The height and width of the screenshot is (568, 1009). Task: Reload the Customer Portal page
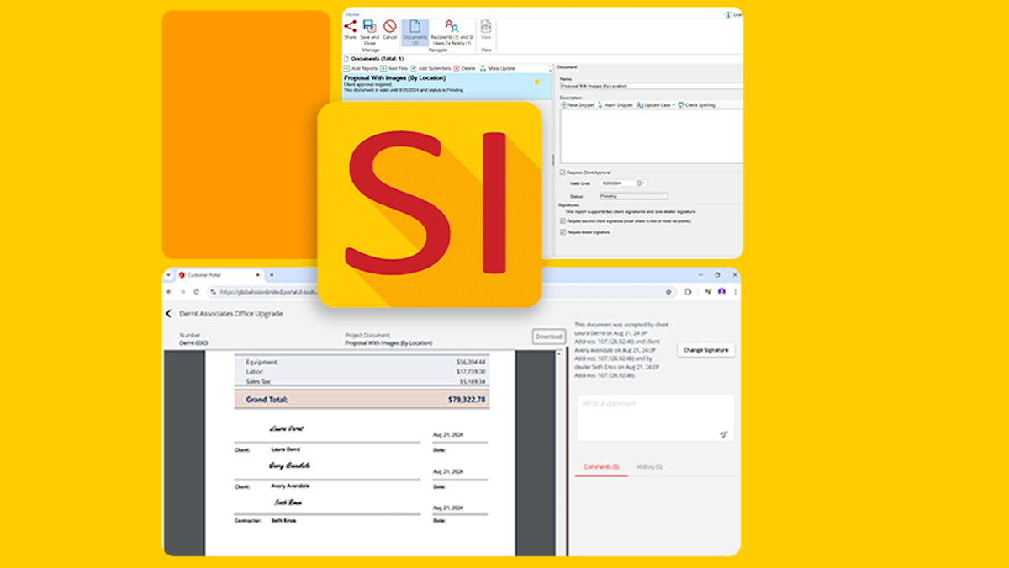(196, 291)
